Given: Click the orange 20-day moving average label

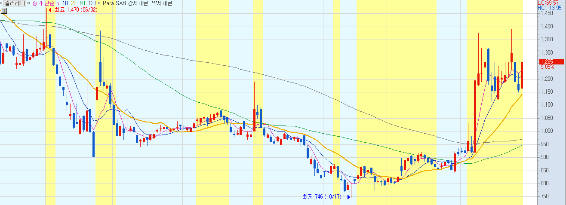Looking at the screenshot, I should [x=74, y=3].
